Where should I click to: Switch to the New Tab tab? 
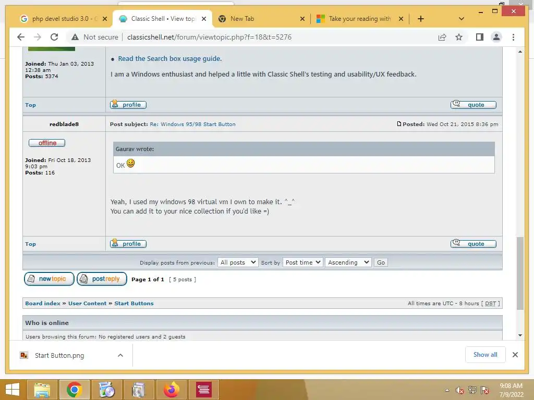261,19
